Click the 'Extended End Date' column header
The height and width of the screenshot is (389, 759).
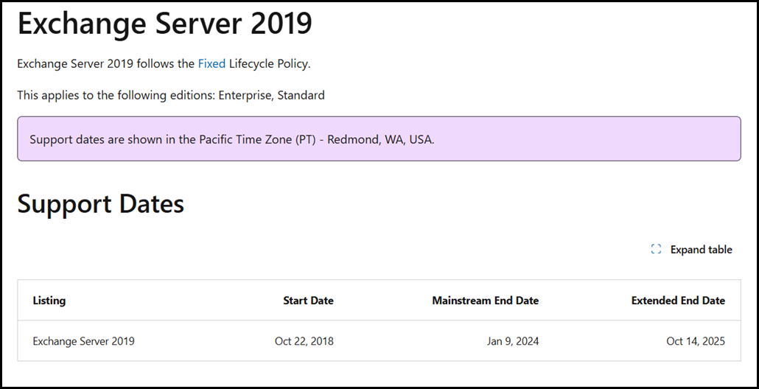coord(678,301)
